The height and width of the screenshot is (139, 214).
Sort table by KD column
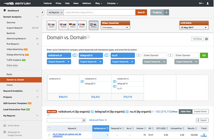coord(151,128)
